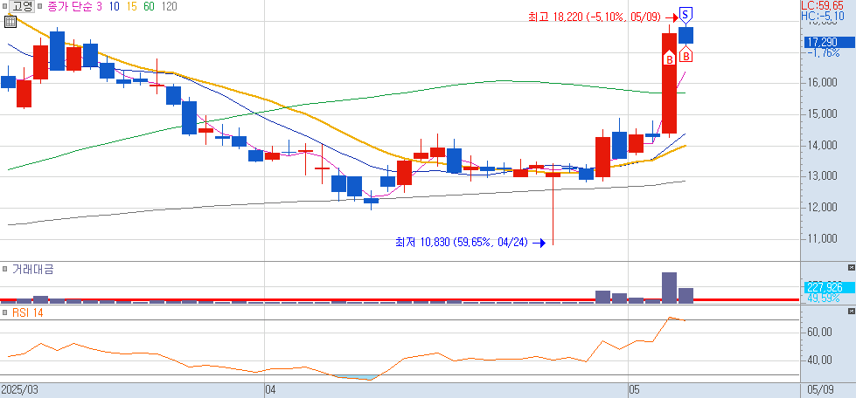Click the -1.76% change value
Image resolution: width=856 pixels, height=398 pixels.
824,53
